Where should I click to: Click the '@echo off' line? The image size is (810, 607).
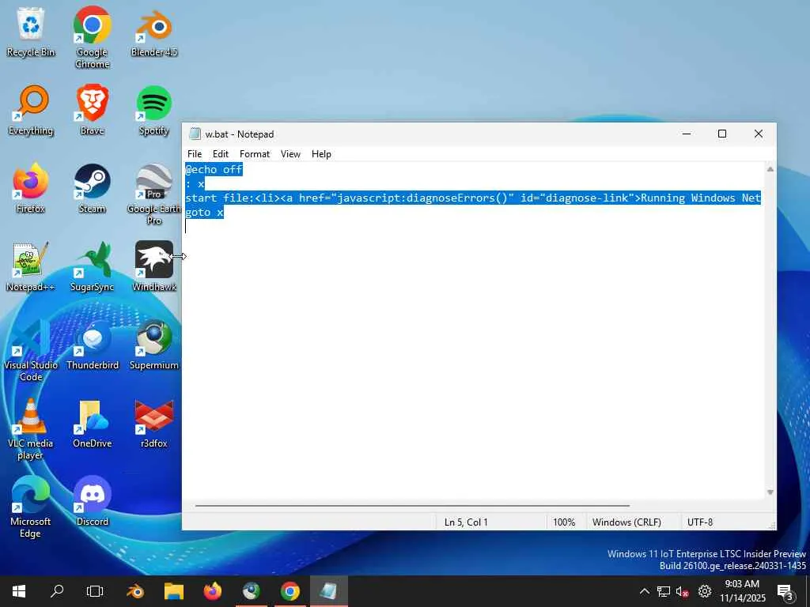click(214, 169)
